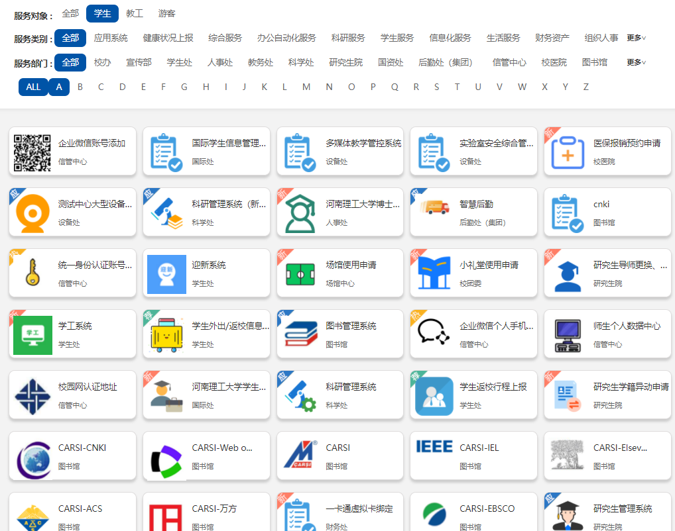The image size is (675, 531).
Task: Open the CARSI-EBSCO service card
Action: point(473,512)
